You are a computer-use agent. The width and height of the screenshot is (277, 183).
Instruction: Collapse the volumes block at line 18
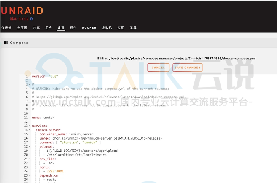click(x=30, y=146)
